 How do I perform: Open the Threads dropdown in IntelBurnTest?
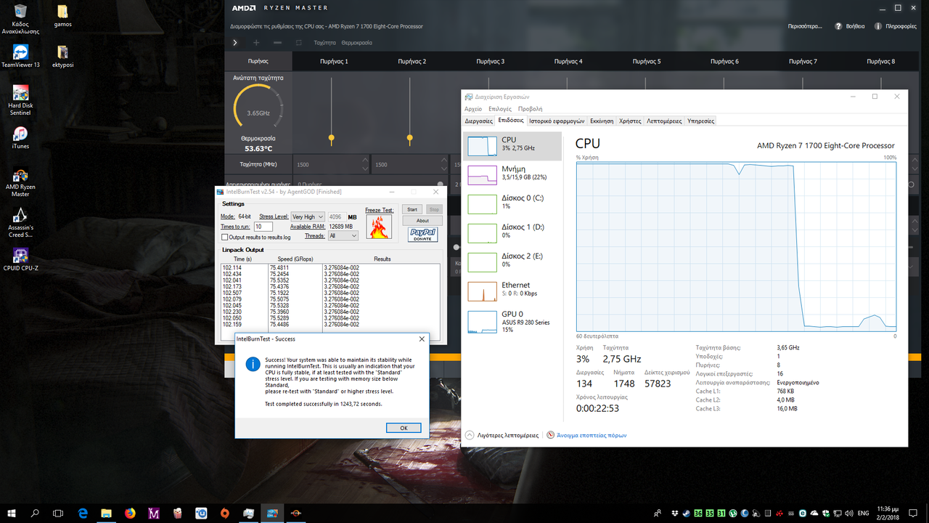[x=343, y=235]
